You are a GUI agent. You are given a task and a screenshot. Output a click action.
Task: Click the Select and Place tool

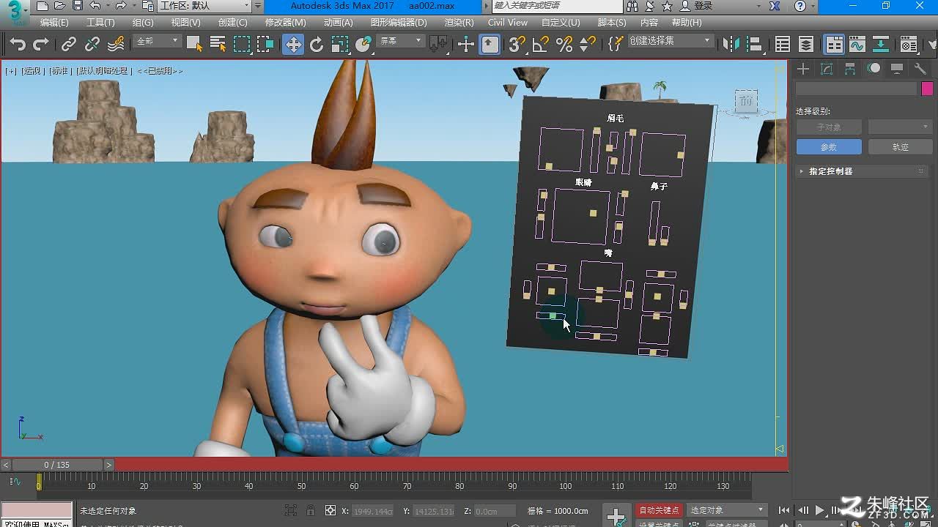363,45
